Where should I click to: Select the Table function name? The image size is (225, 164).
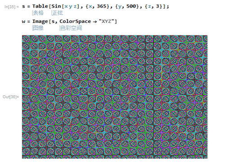click(x=40, y=6)
